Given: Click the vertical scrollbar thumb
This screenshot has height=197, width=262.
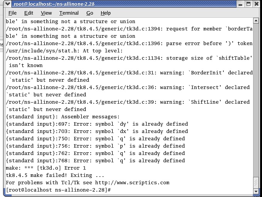Looking at the screenshot, I should pyautogui.click(x=256, y=182).
